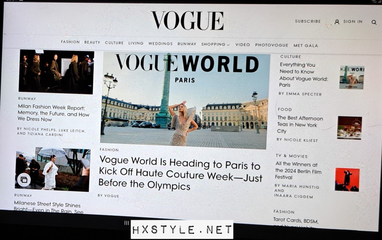Click the Subscribe link
Screen dimensions: 382x240
(308, 22)
